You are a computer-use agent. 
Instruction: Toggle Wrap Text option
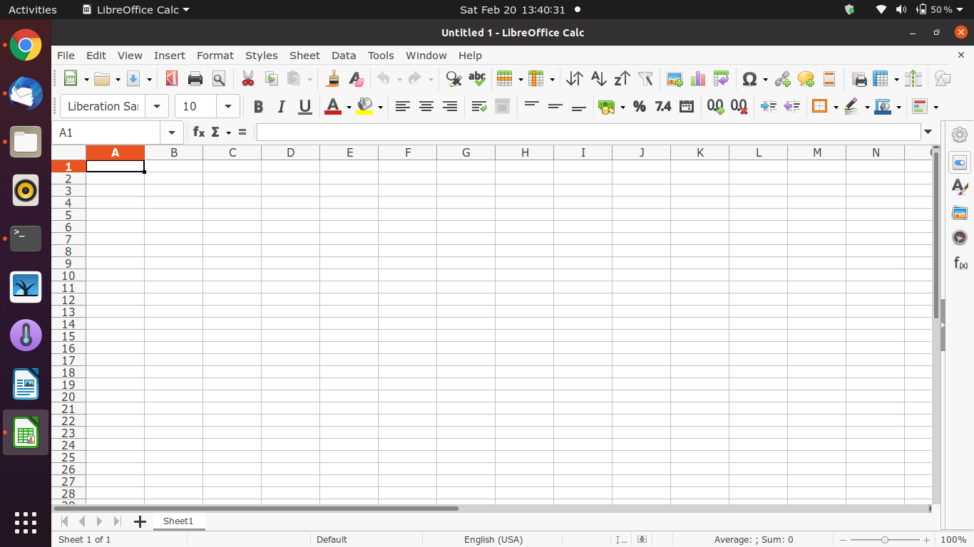(479, 106)
